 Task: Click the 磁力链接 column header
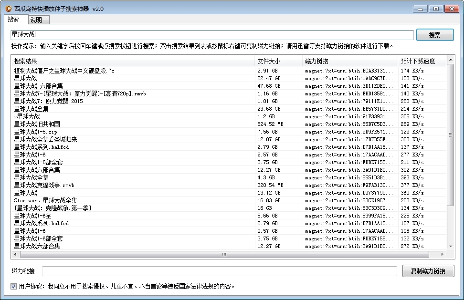click(350, 61)
